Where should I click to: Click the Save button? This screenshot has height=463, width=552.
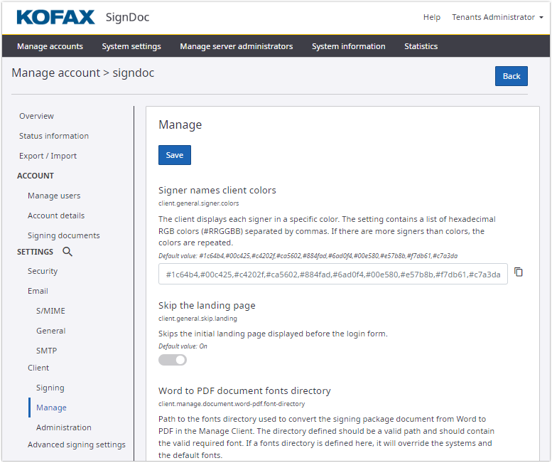[x=174, y=155]
